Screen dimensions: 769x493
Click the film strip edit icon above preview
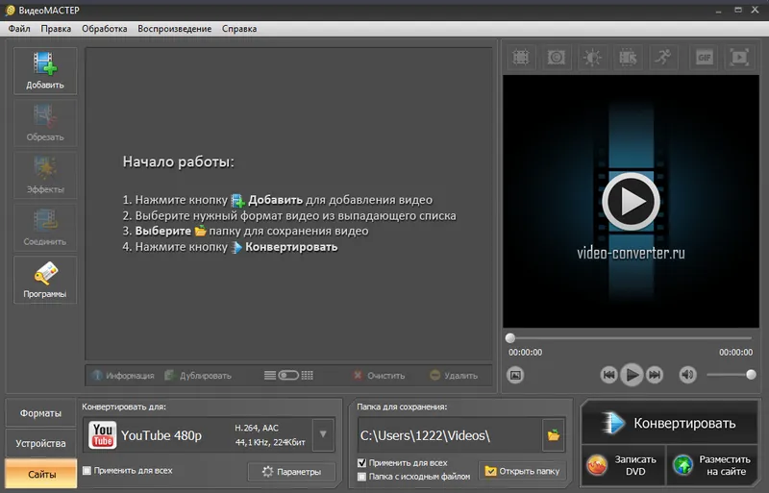point(628,58)
